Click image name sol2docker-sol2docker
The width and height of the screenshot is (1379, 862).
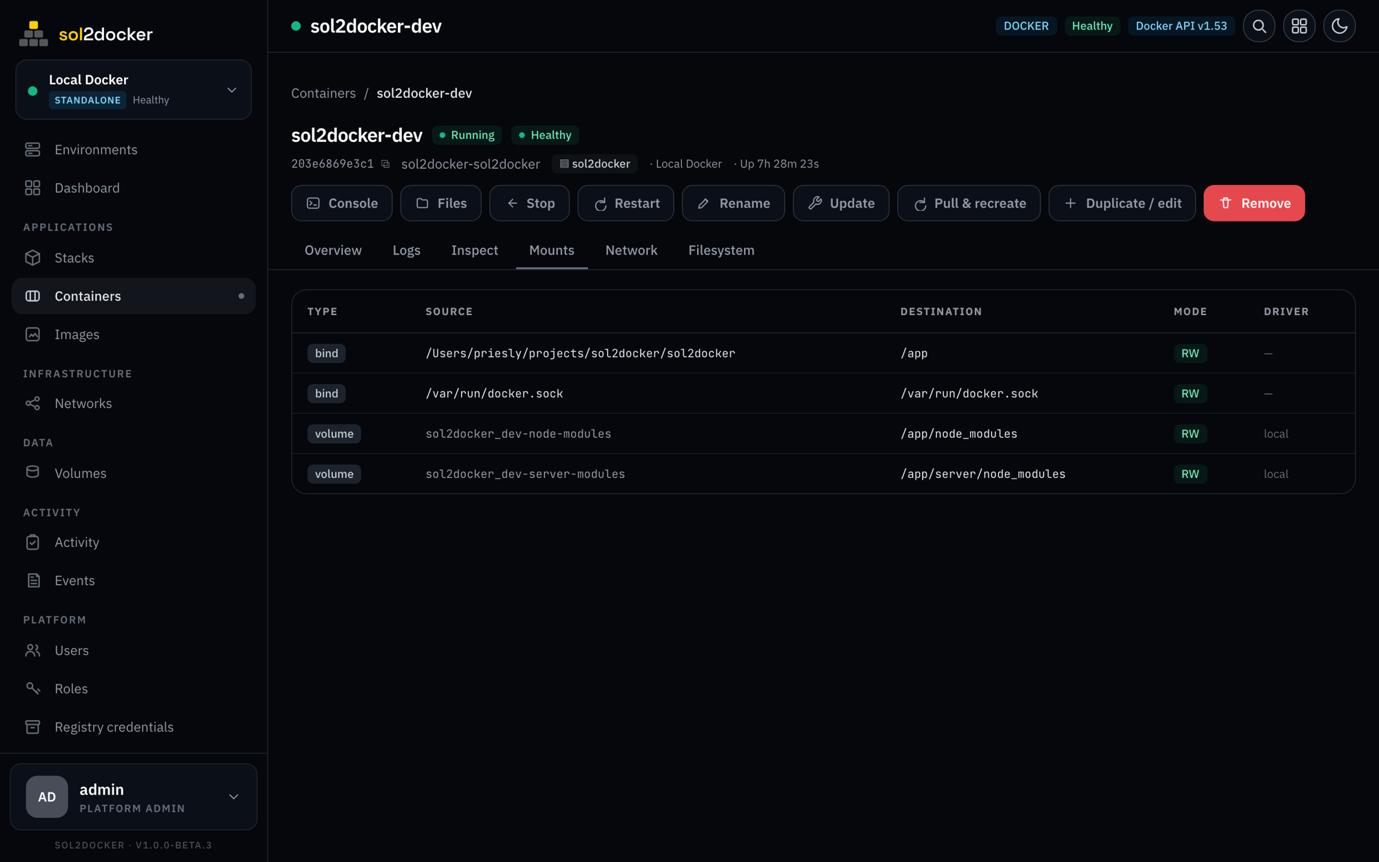coord(471,164)
